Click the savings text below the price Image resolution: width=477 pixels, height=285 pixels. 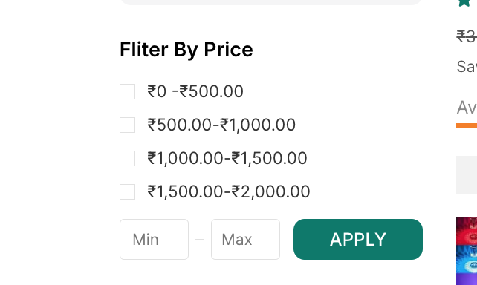pyautogui.click(x=467, y=66)
